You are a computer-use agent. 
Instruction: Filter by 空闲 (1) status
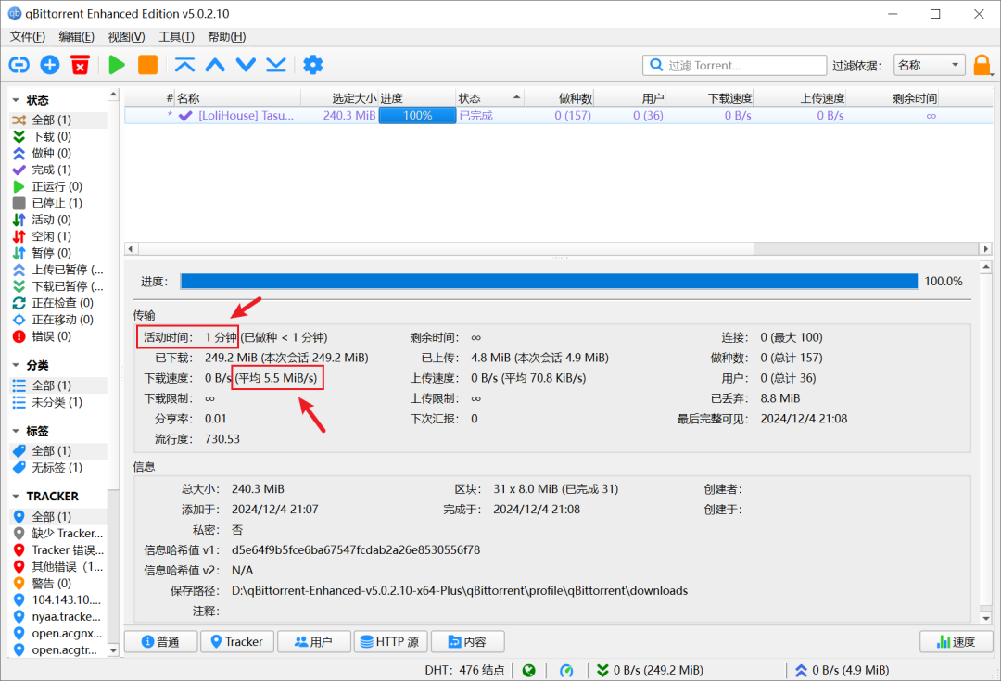point(58,236)
